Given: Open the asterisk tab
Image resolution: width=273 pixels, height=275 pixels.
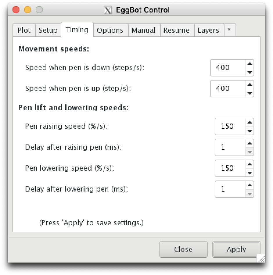Looking at the screenshot, I should 229,30.
